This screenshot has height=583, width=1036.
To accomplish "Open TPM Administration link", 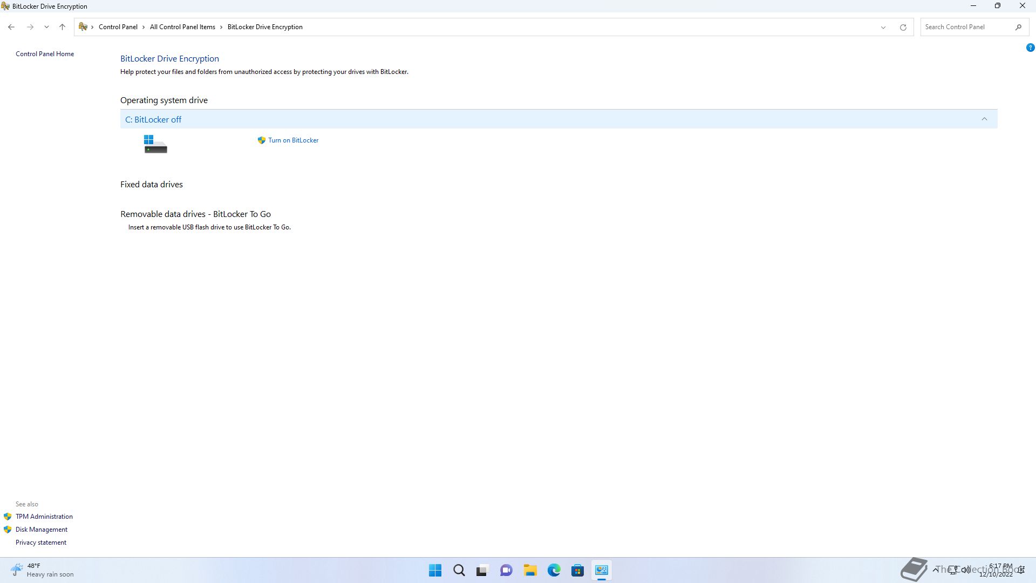I will 44,517.
